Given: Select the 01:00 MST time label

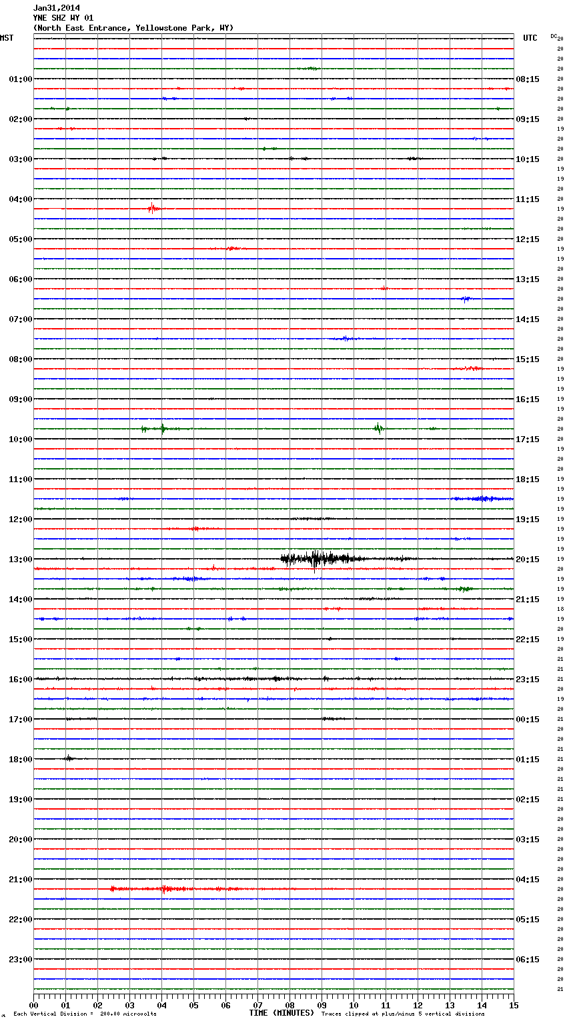Looking at the screenshot, I should tap(20, 79).
